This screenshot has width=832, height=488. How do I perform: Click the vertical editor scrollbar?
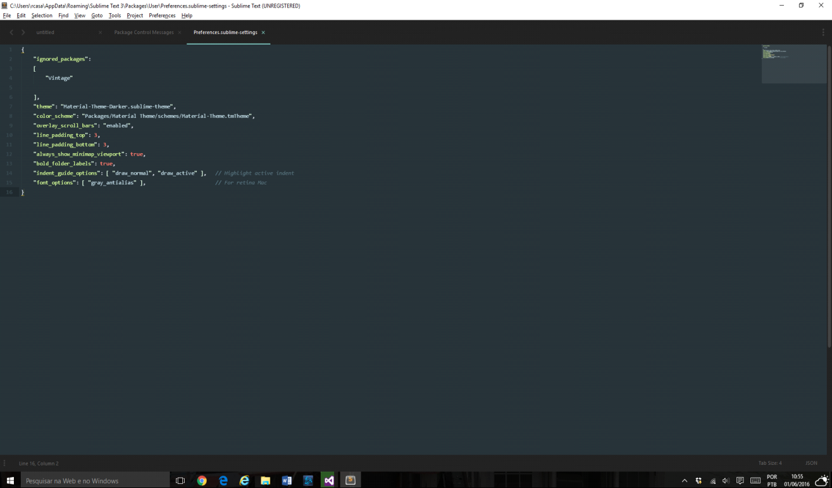pyautogui.click(x=829, y=197)
